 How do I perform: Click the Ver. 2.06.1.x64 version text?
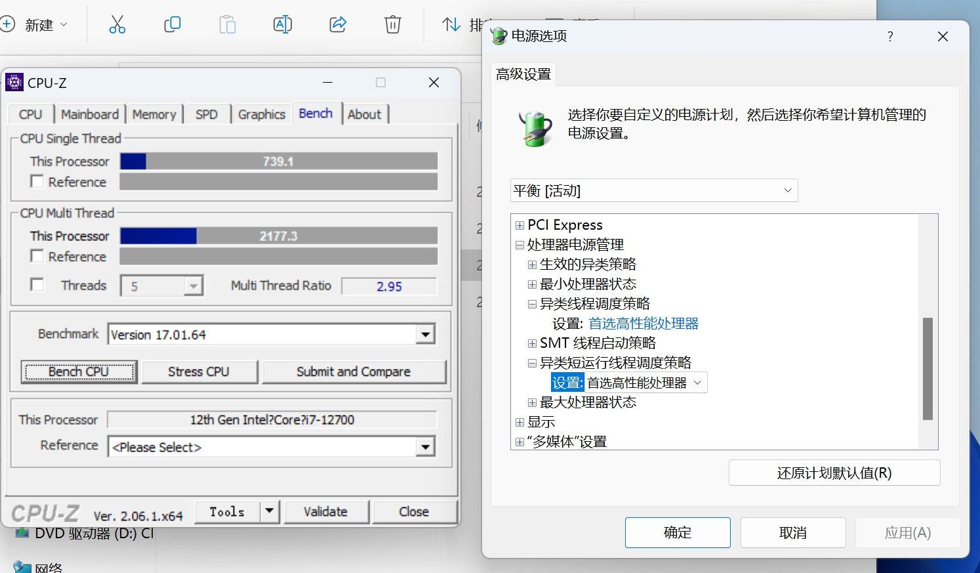click(138, 516)
